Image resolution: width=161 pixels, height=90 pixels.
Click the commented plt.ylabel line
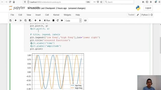46,46
